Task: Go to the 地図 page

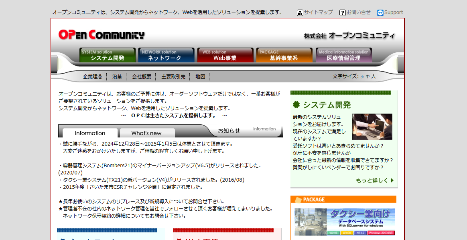Action: tap(201, 77)
